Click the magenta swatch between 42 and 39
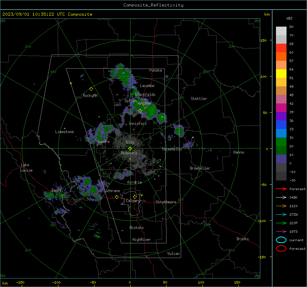Image resolution: width=307 pixels, height=287 pixels. (281, 108)
